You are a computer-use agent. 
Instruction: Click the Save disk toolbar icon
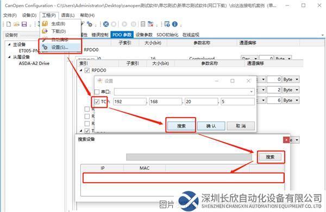tap(24, 24)
